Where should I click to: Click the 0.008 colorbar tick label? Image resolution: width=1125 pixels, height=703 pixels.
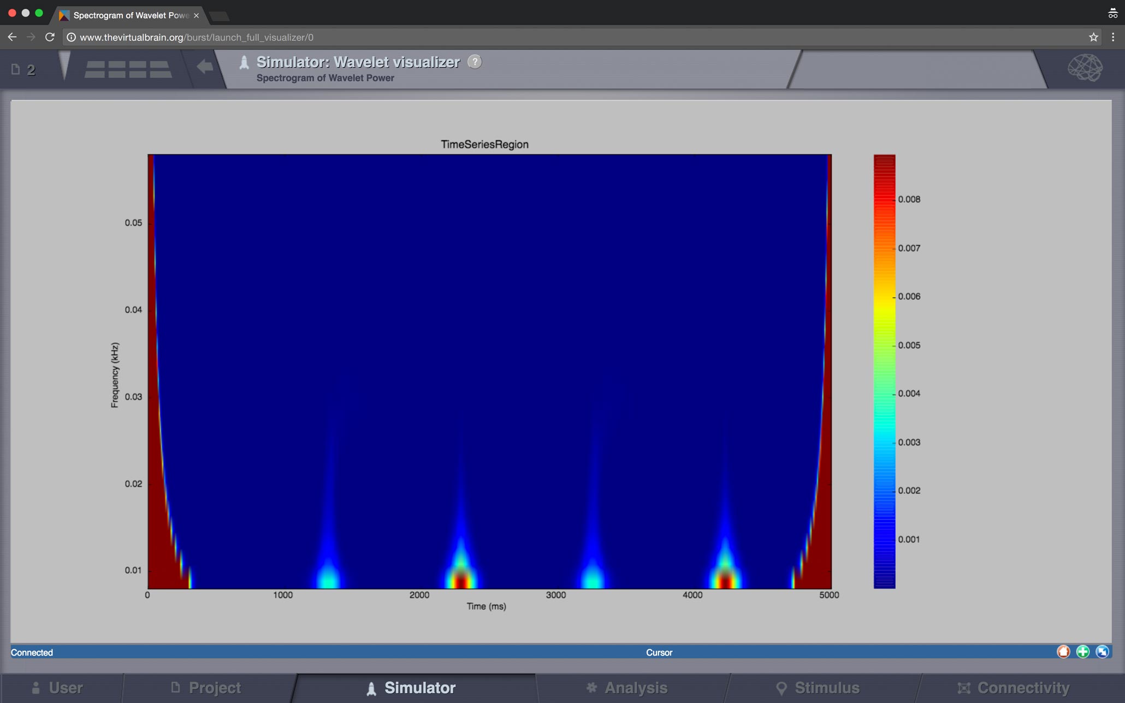tap(909, 199)
